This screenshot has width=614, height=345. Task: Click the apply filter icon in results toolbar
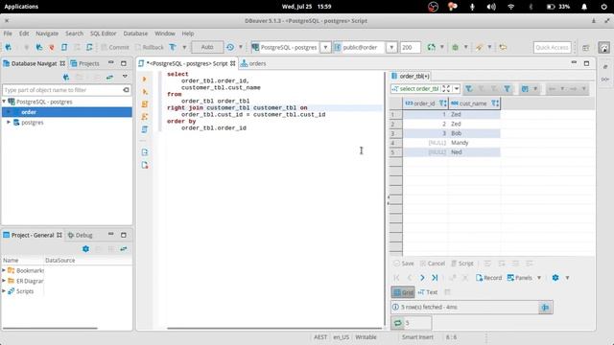pyautogui.click(x=468, y=89)
